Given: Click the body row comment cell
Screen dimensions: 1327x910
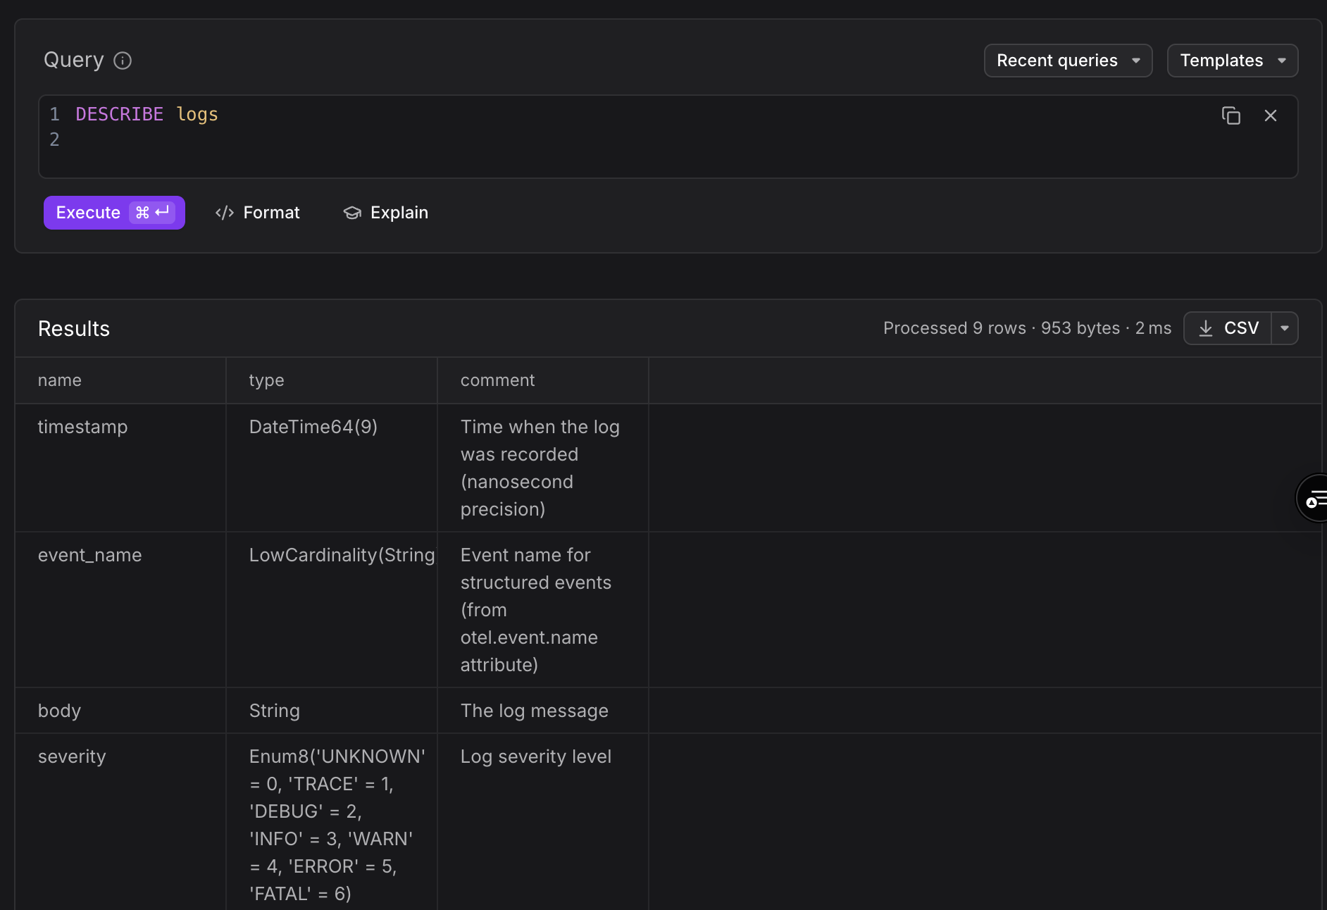Looking at the screenshot, I should [534, 711].
